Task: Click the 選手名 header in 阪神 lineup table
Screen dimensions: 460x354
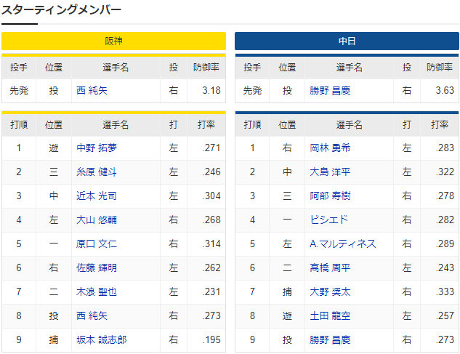Action: [x=116, y=125]
